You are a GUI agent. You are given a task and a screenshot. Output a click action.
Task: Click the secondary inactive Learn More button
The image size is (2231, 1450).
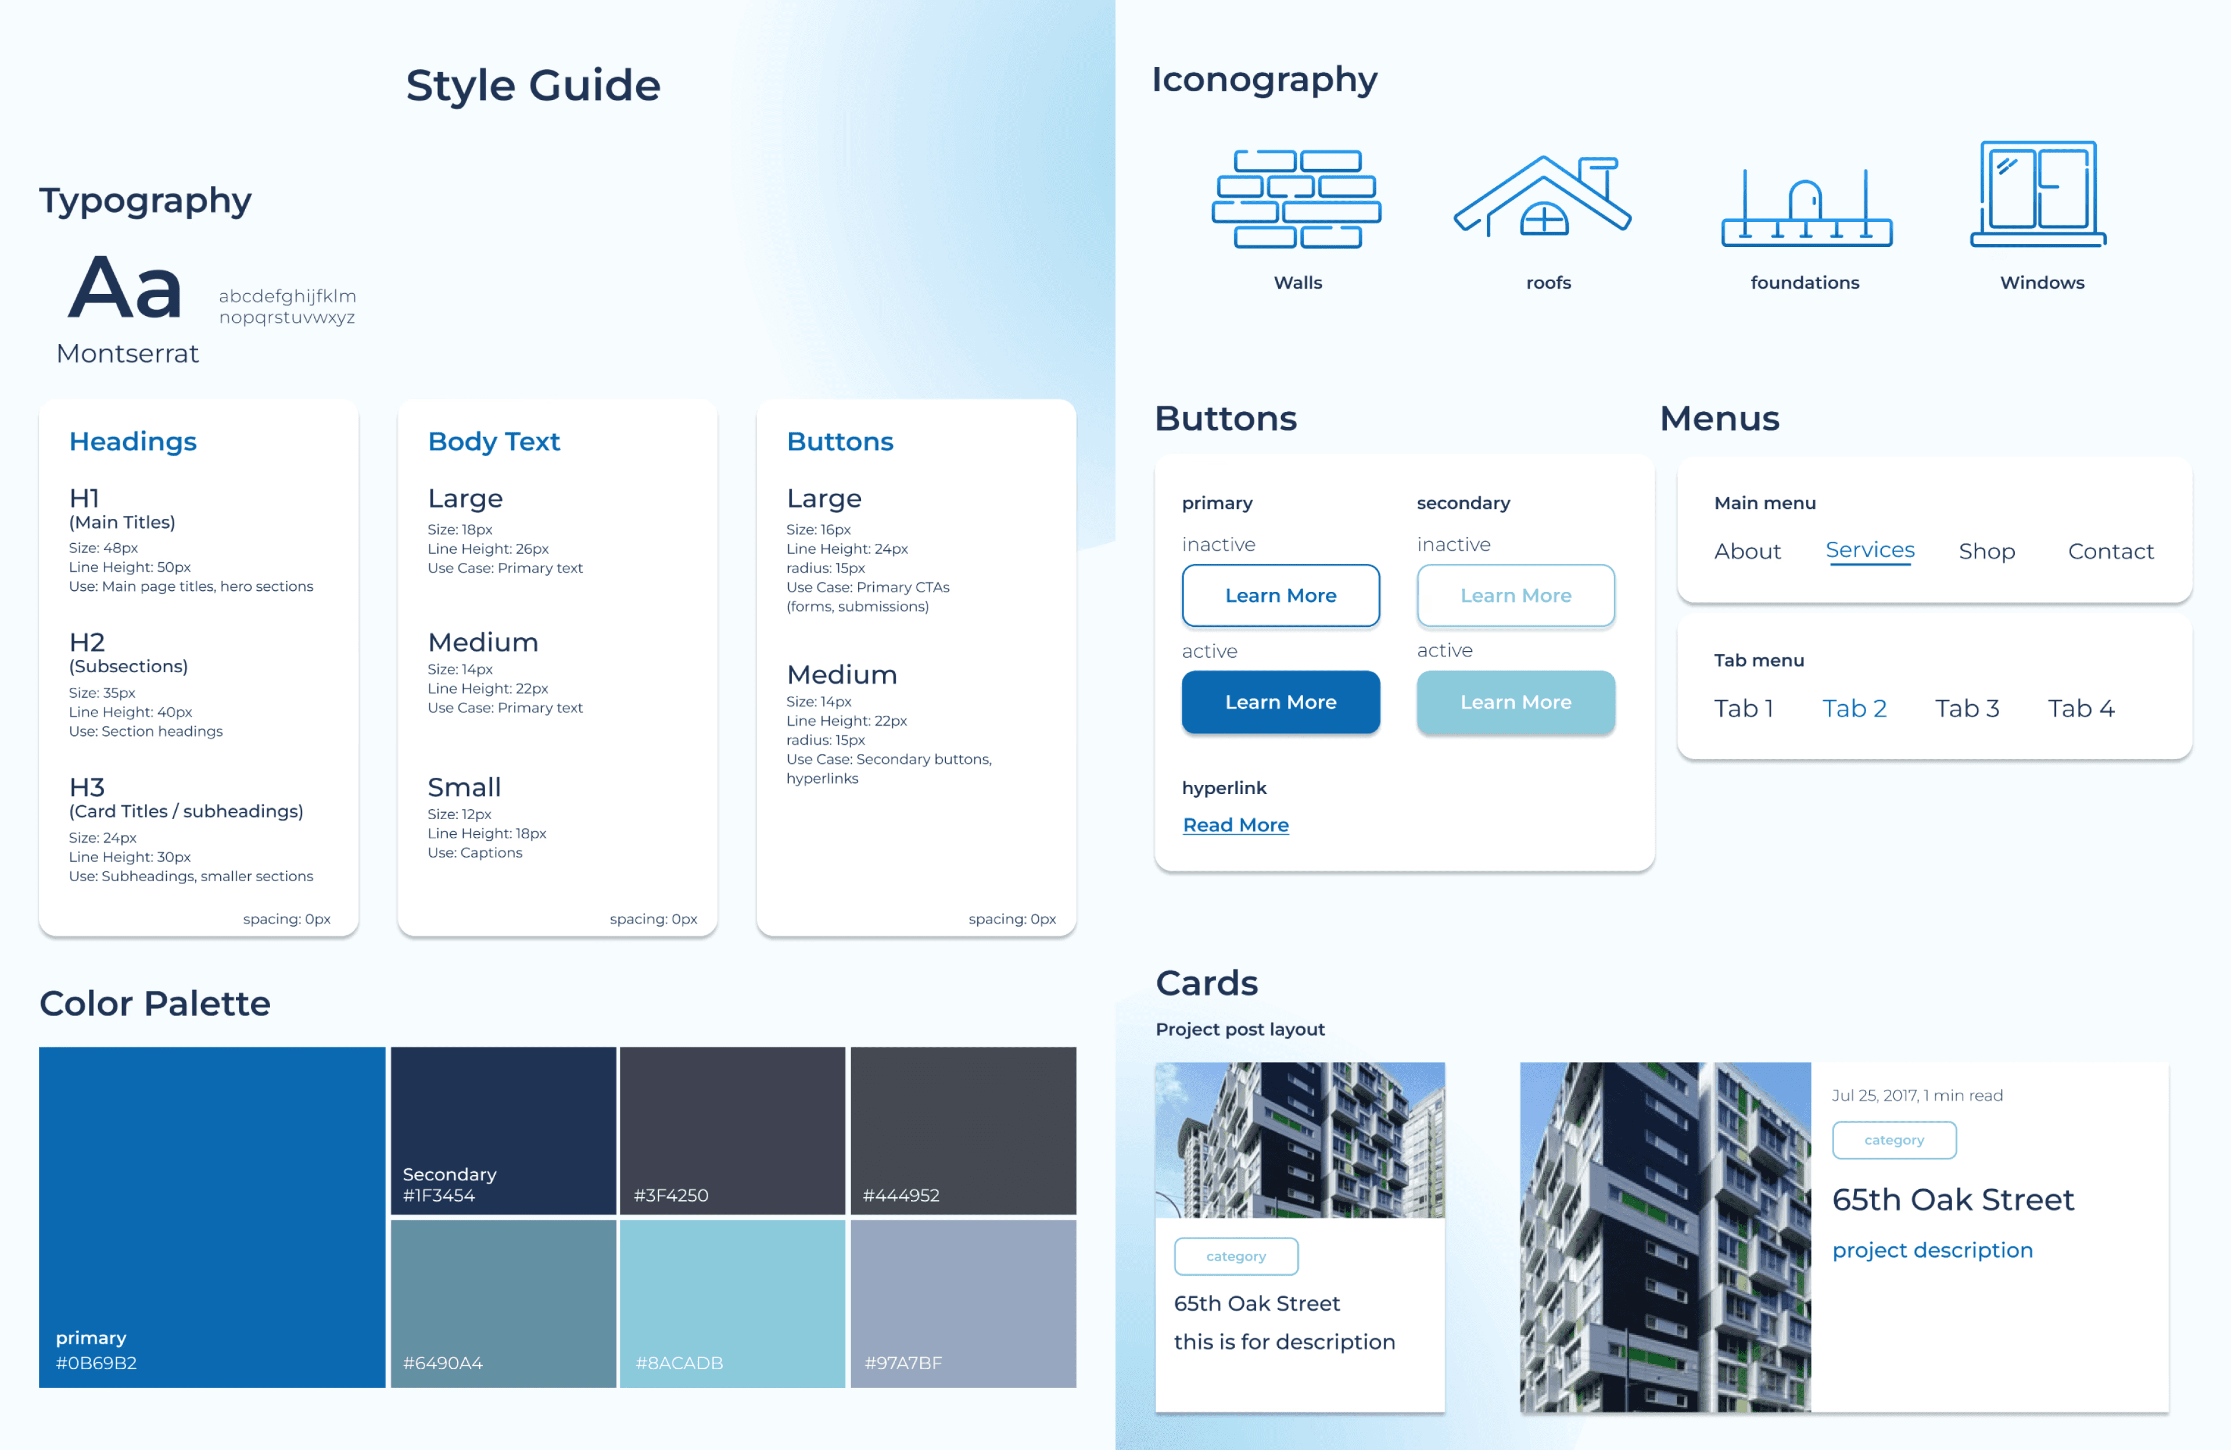coord(1515,595)
